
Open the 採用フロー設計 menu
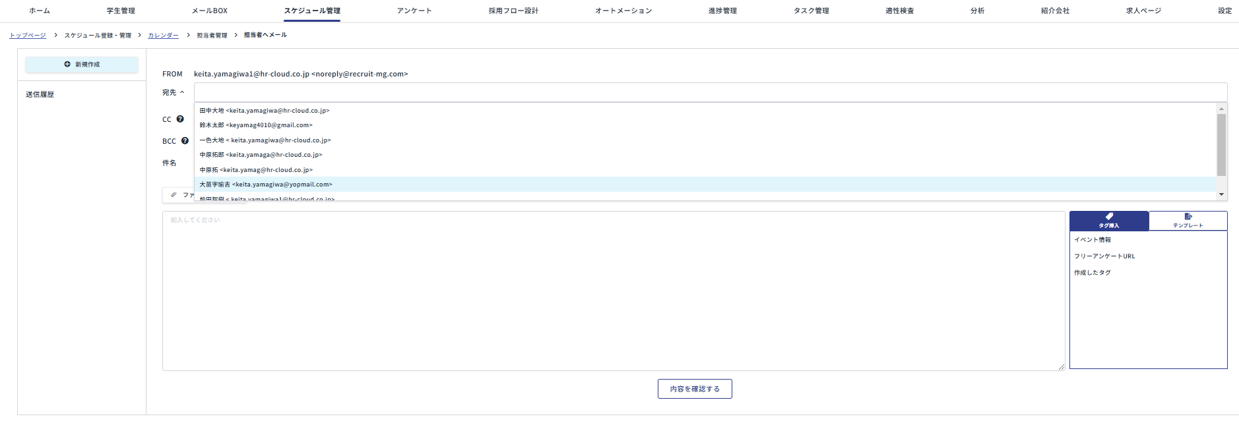click(x=514, y=11)
